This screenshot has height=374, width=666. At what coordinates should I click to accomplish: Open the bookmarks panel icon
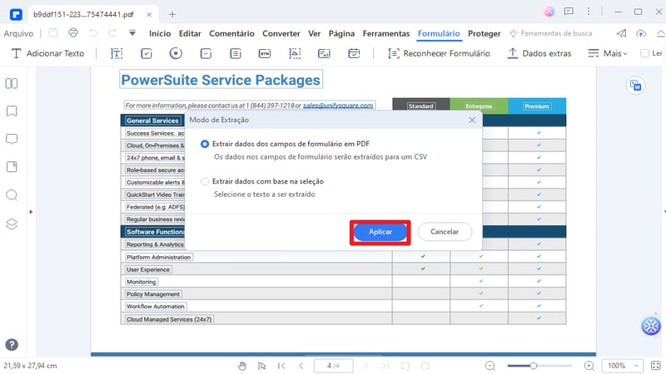pyautogui.click(x=12, y=111)
